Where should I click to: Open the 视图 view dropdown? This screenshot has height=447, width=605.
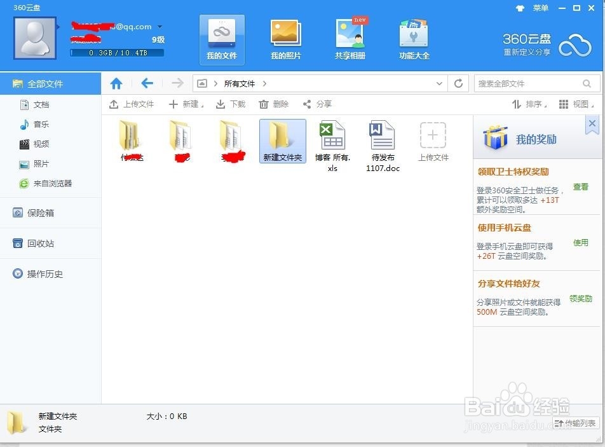tap(576, 104)
